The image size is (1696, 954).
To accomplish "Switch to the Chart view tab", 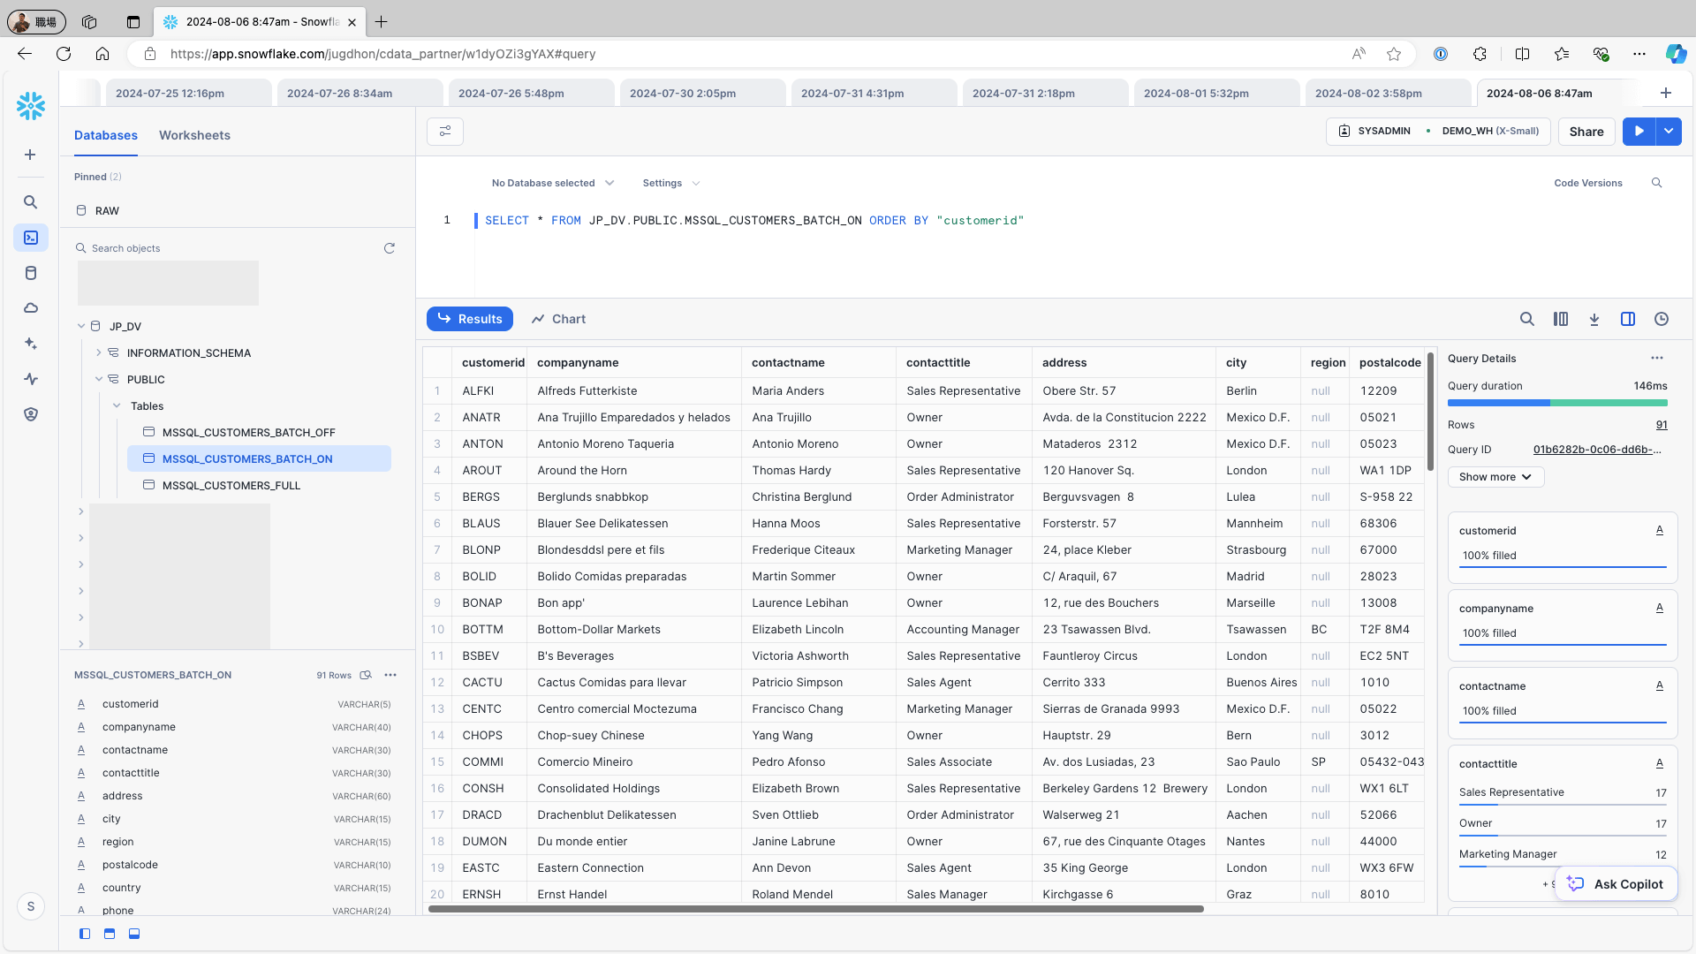I will click(559, 319).
